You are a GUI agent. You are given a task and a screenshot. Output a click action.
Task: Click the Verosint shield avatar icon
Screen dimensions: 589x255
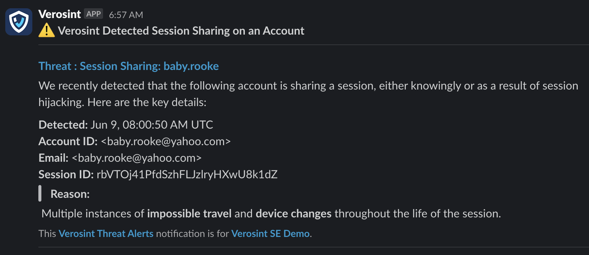[x=19, y=22]
